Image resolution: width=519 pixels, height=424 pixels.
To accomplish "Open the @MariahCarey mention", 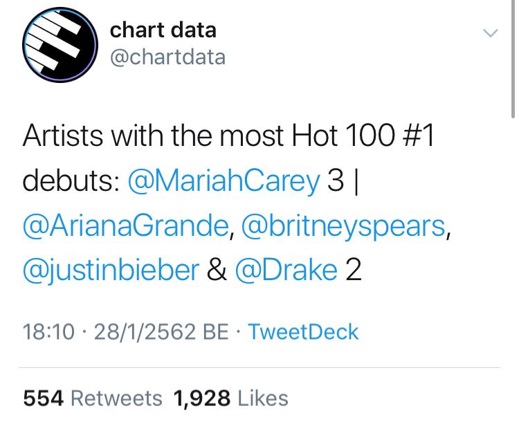I will (x=224, y=181).
